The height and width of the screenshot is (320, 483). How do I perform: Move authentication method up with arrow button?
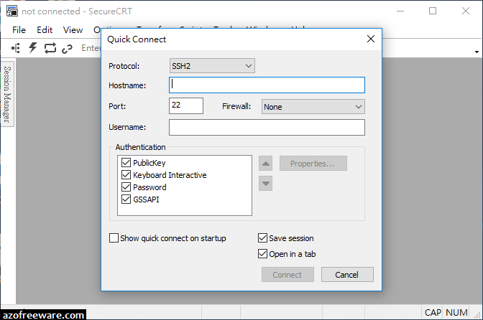click(x=265, y=164)
